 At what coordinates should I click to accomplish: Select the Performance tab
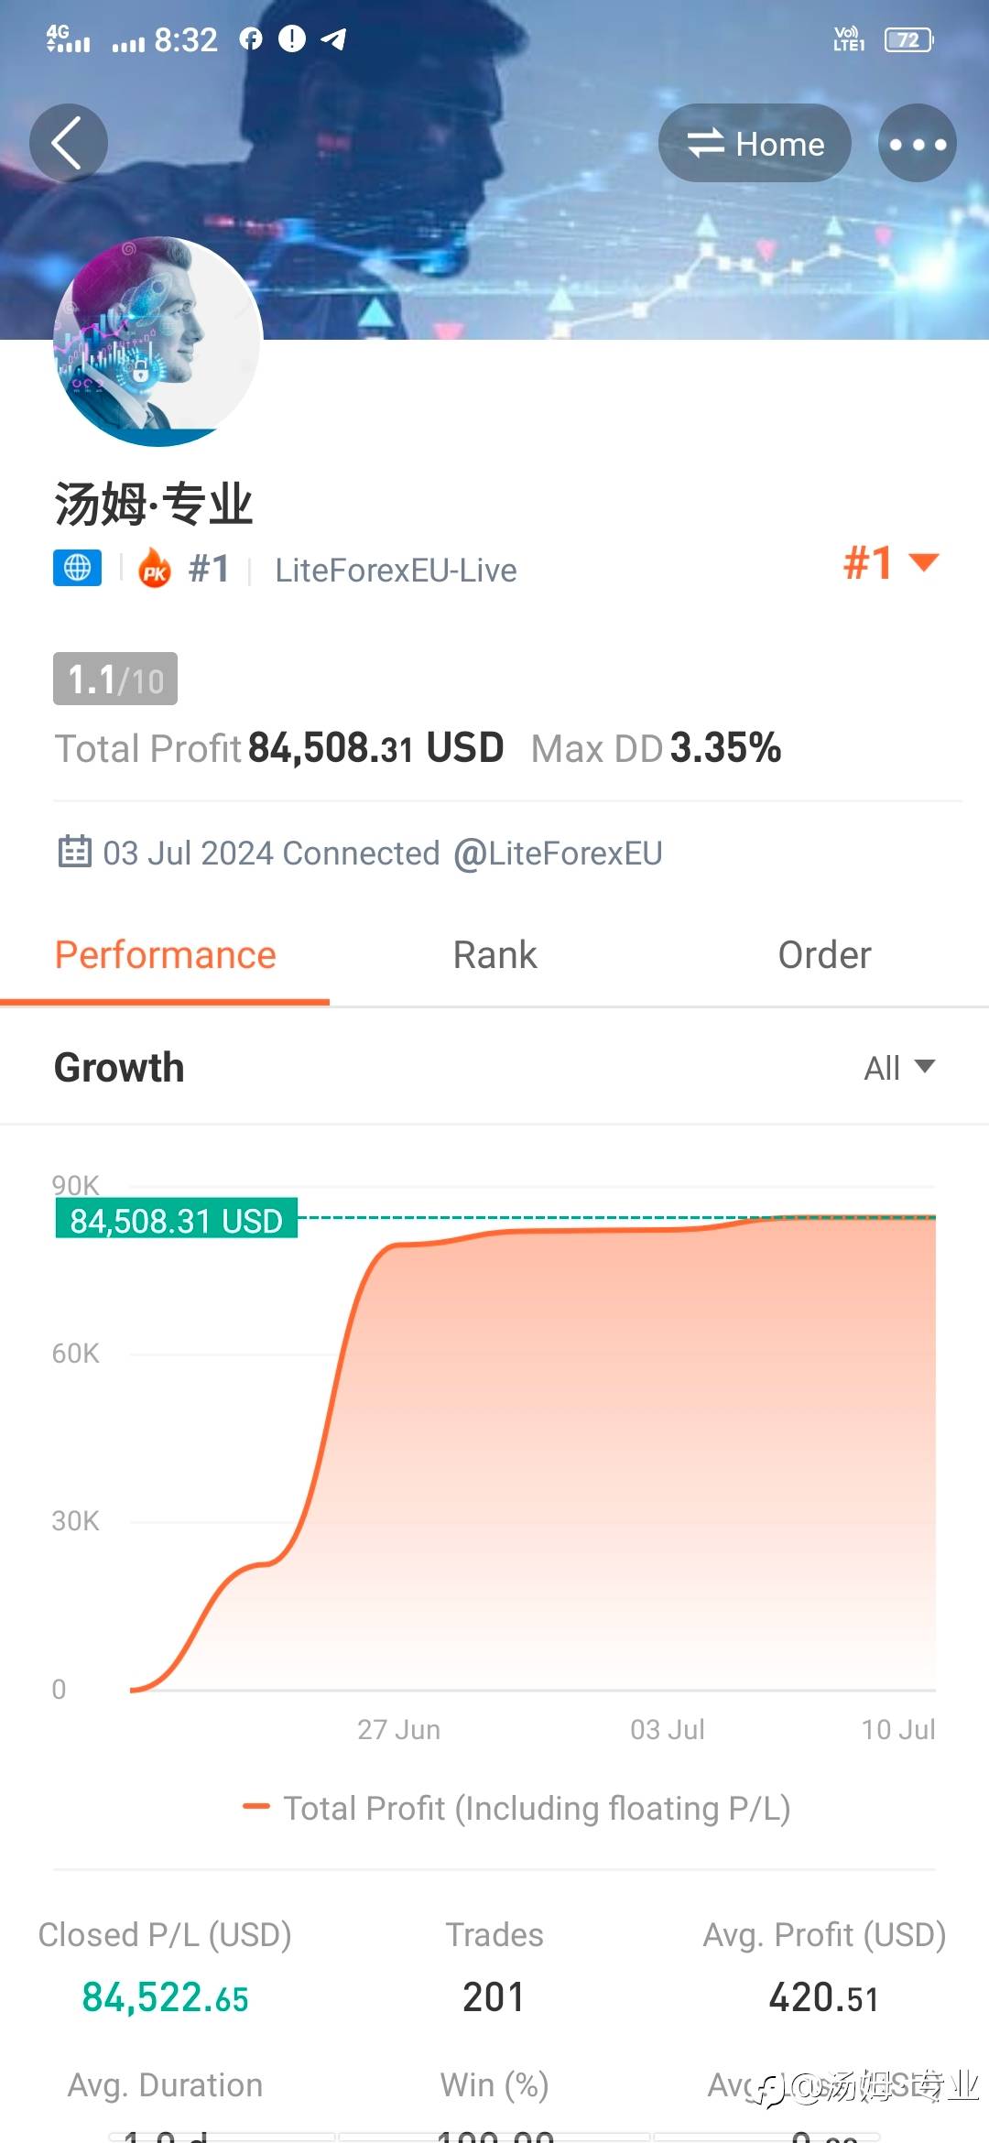click(x=165, y=955)
